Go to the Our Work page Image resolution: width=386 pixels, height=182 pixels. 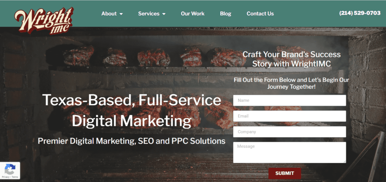[x=193, y=14]
